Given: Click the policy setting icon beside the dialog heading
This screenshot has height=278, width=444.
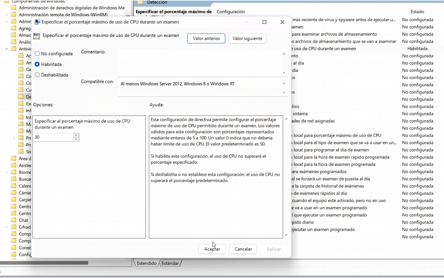Looking at the screenshot, I should pyautogui.click(x=36, y=36).
